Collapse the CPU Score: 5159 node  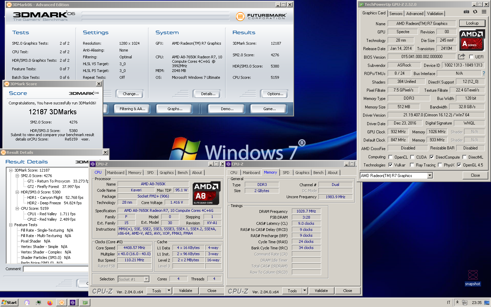[17, 208]
